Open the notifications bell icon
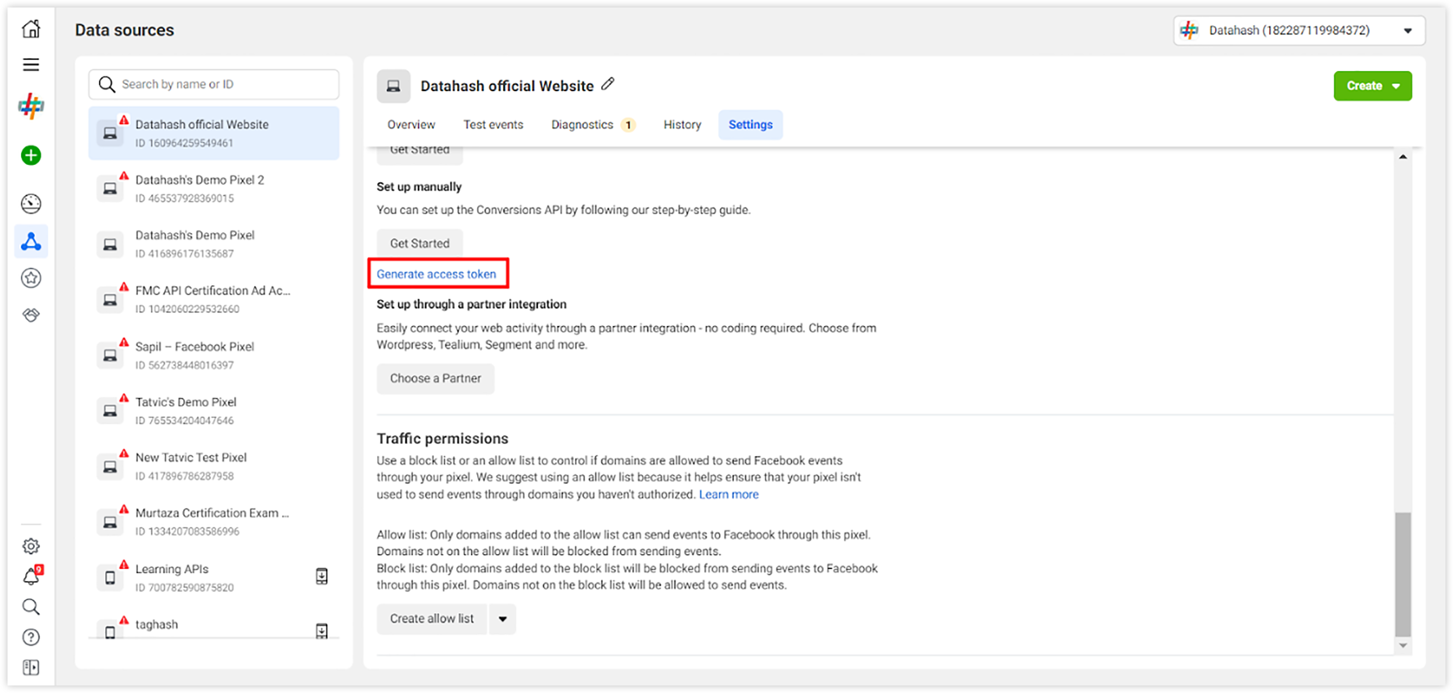Screen dimensions: 1453x693 (31, 576)
